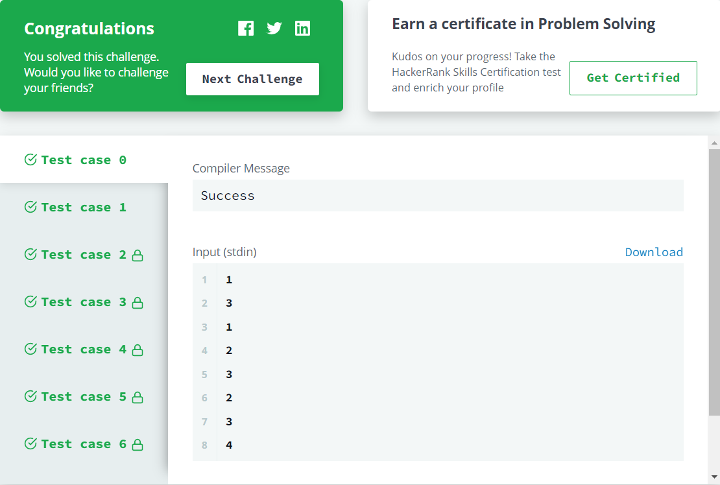
Task: Select Test case 2 tab
Action: pos(84,255)
